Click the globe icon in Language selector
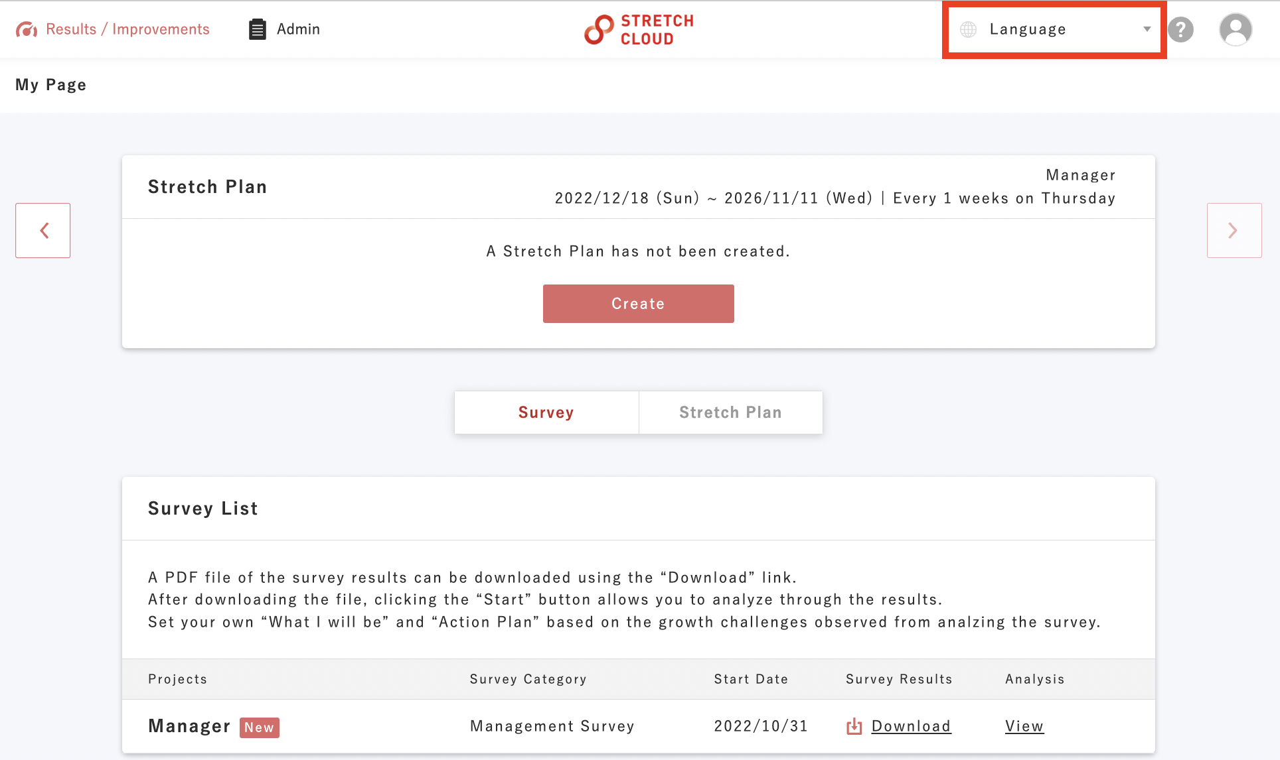The height and width of the screenshot is (760, 1280). tap(969, 29)
